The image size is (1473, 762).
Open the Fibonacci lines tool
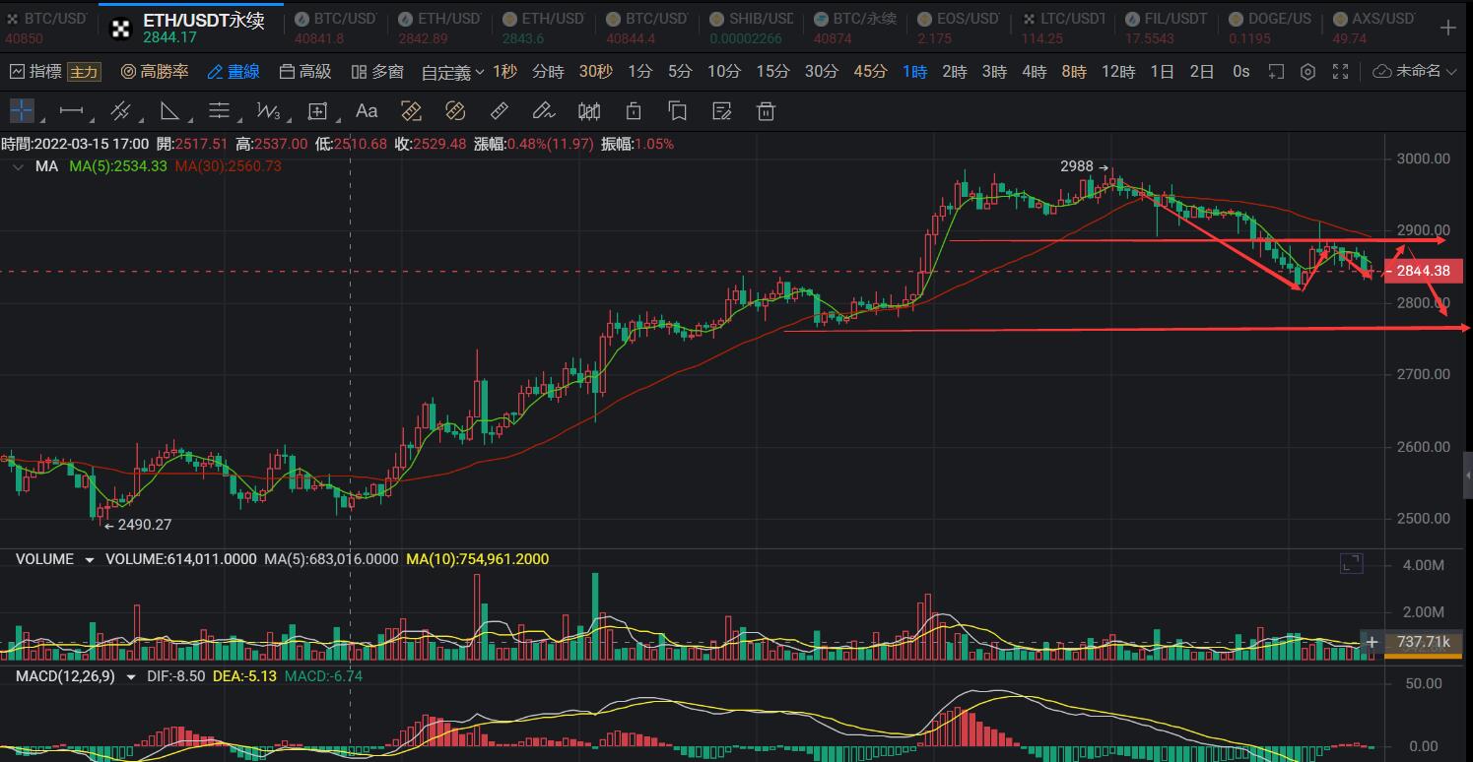[219, 110]
